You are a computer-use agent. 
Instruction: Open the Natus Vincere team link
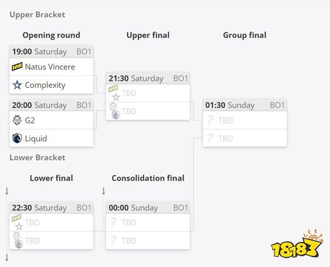(x=50, y=67)
